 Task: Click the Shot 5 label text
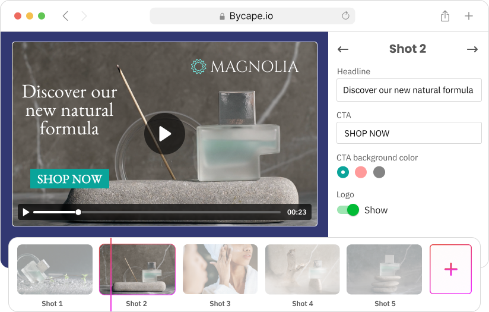point(385,304)
